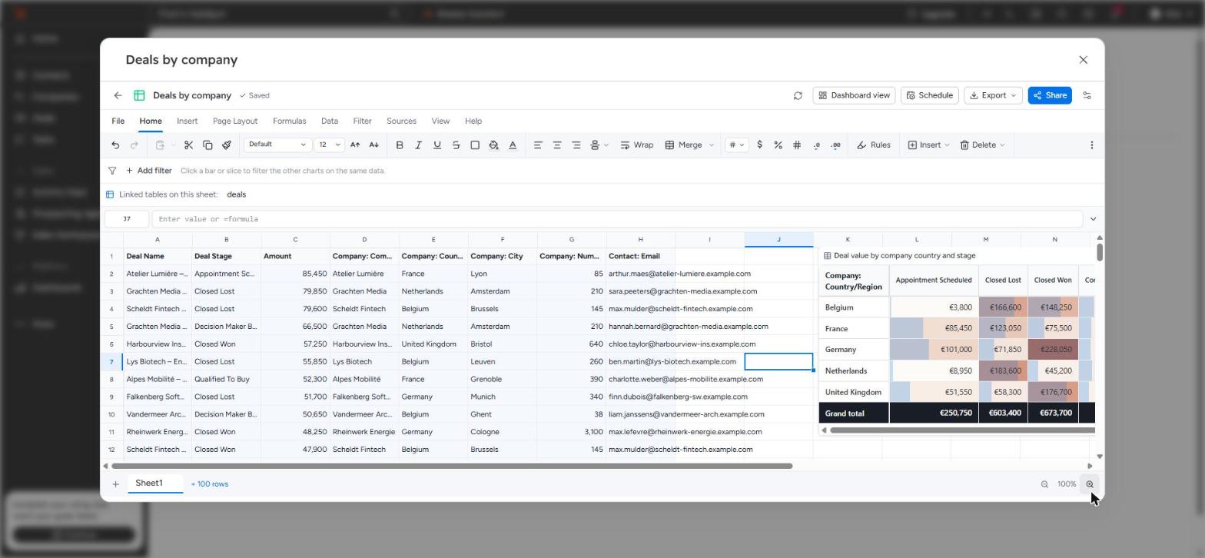Open the number format dropdown
Screen dimensions: 1205x558
tap(736, 145)
